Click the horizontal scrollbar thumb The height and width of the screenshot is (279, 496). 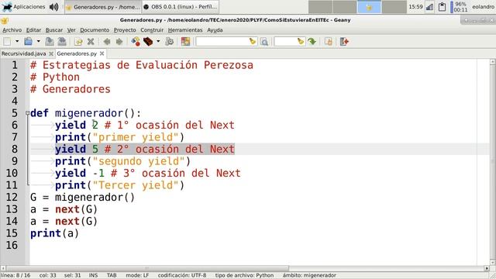point(148,268)
